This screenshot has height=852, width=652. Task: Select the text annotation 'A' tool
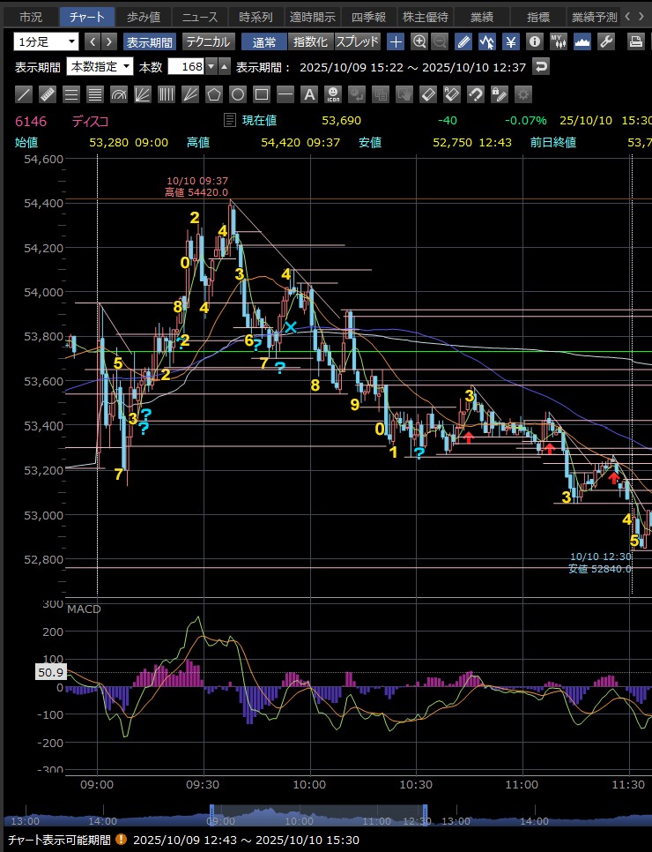[x=309, y=94]
